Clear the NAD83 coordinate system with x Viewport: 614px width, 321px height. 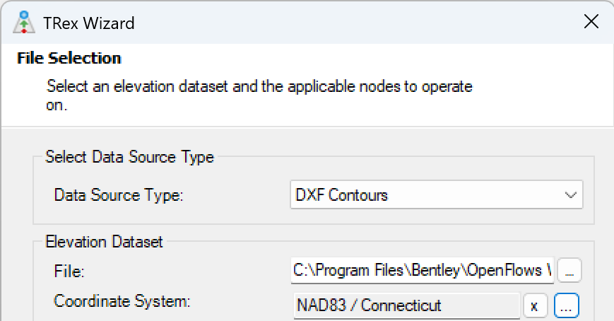[x=534, y=305]
